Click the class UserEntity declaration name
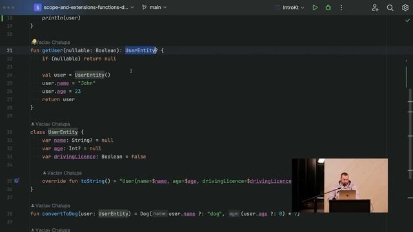Image resolution: width=413 pixels, height=232 pixels. pyautogui.click(x=63, y=132)
